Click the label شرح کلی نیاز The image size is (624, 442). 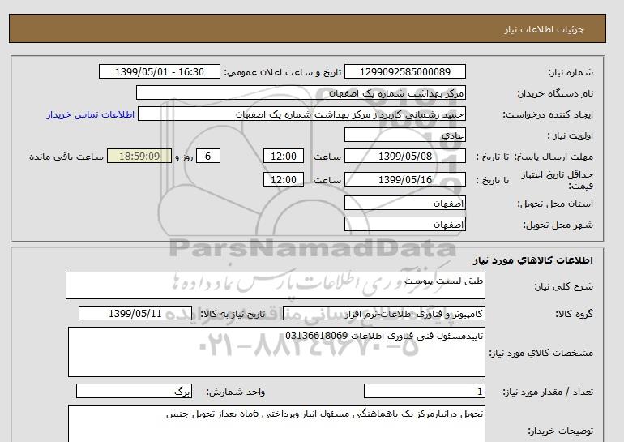click(563, 286)
